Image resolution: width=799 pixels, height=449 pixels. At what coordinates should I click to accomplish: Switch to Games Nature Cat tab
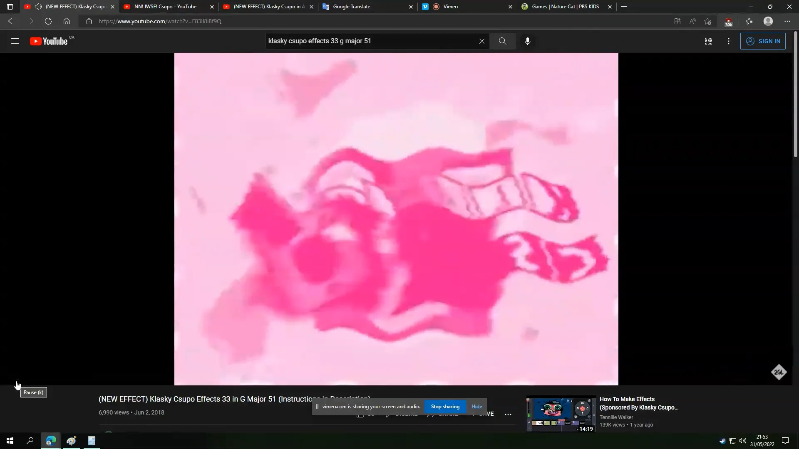tap(565, 7)
